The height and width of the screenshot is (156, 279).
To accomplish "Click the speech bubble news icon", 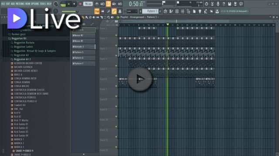I will point(241,4).
